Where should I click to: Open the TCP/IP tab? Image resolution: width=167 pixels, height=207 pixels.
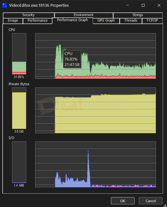[152, 21]
